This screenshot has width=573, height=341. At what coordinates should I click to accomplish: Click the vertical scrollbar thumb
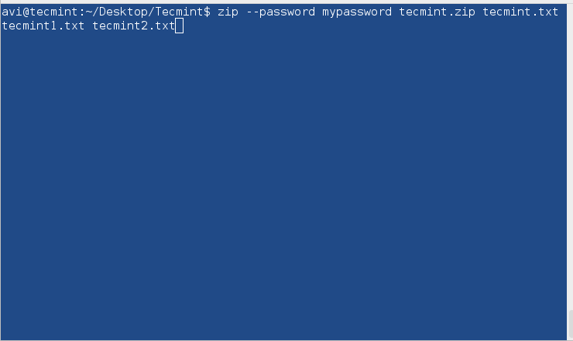(569, 321)
